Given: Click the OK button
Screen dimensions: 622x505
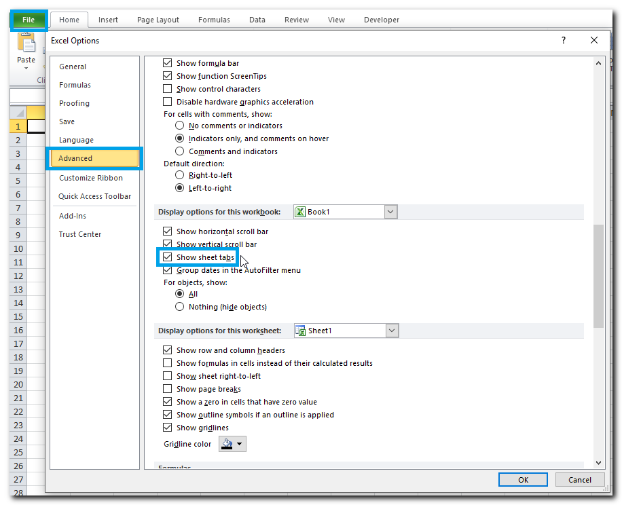Looking at the screenshot, I should (x=523, y=480).
